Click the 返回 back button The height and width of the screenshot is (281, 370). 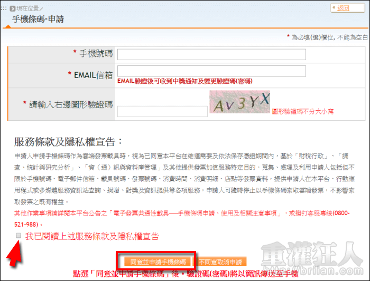(x=348, y=8)
